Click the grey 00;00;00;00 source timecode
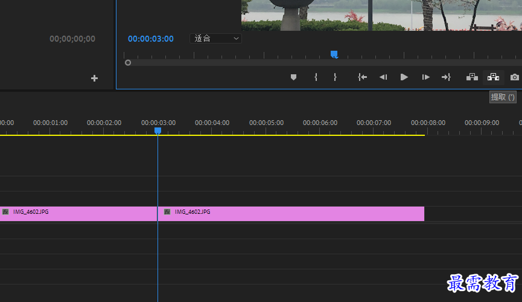The height and width of the screenshot is (302, 522). tap(72, 39)
